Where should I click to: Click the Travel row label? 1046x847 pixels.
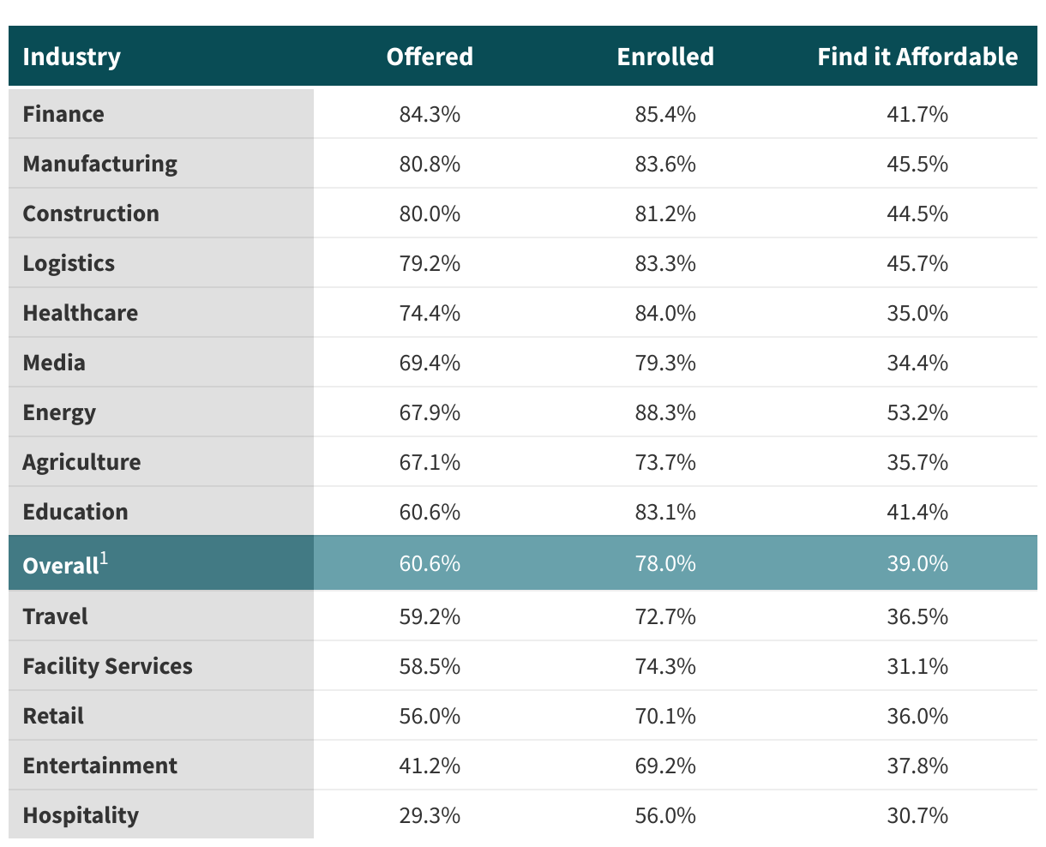pyautogui.click(x=55, y=616)
